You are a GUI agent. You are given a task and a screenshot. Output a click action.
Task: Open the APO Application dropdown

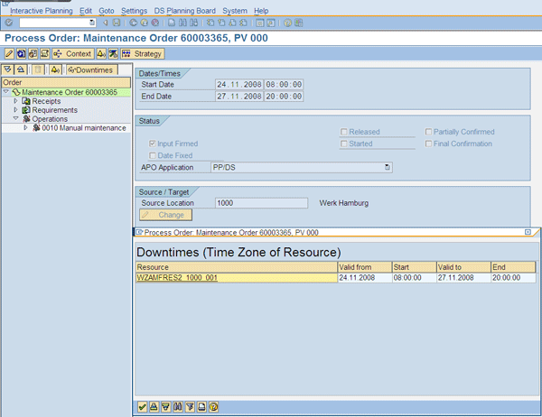point(387,168)
